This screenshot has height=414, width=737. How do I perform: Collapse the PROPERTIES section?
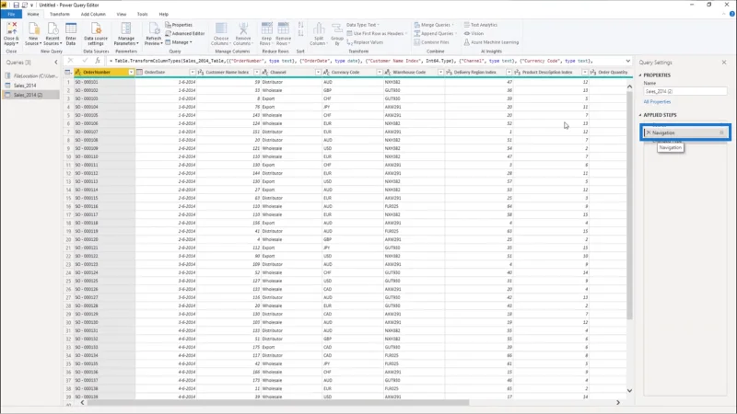click(x=640, y=75)
